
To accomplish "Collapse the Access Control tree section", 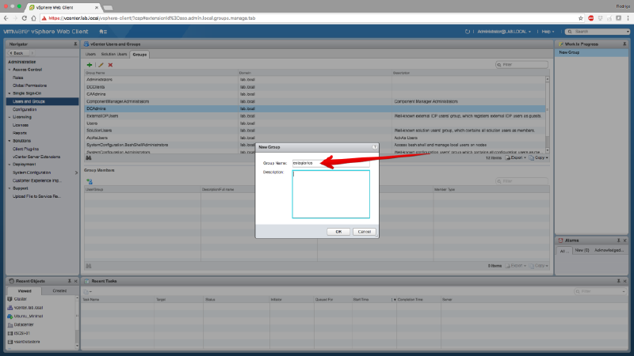I will pos(10,70).
